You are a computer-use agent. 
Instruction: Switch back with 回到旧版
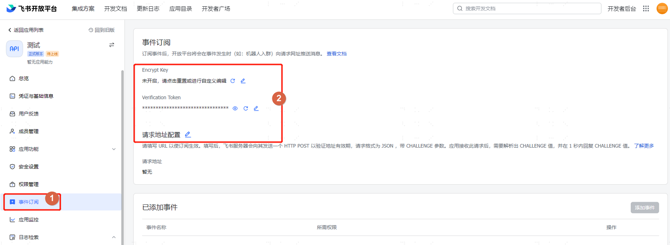tap(102, 30)
